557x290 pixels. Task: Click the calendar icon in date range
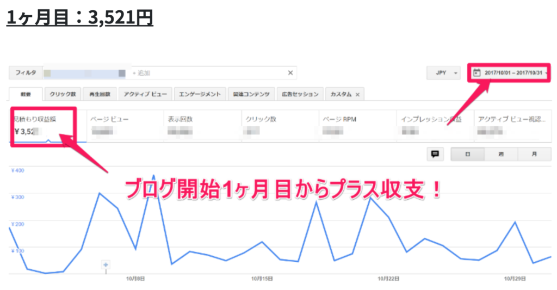476,72
